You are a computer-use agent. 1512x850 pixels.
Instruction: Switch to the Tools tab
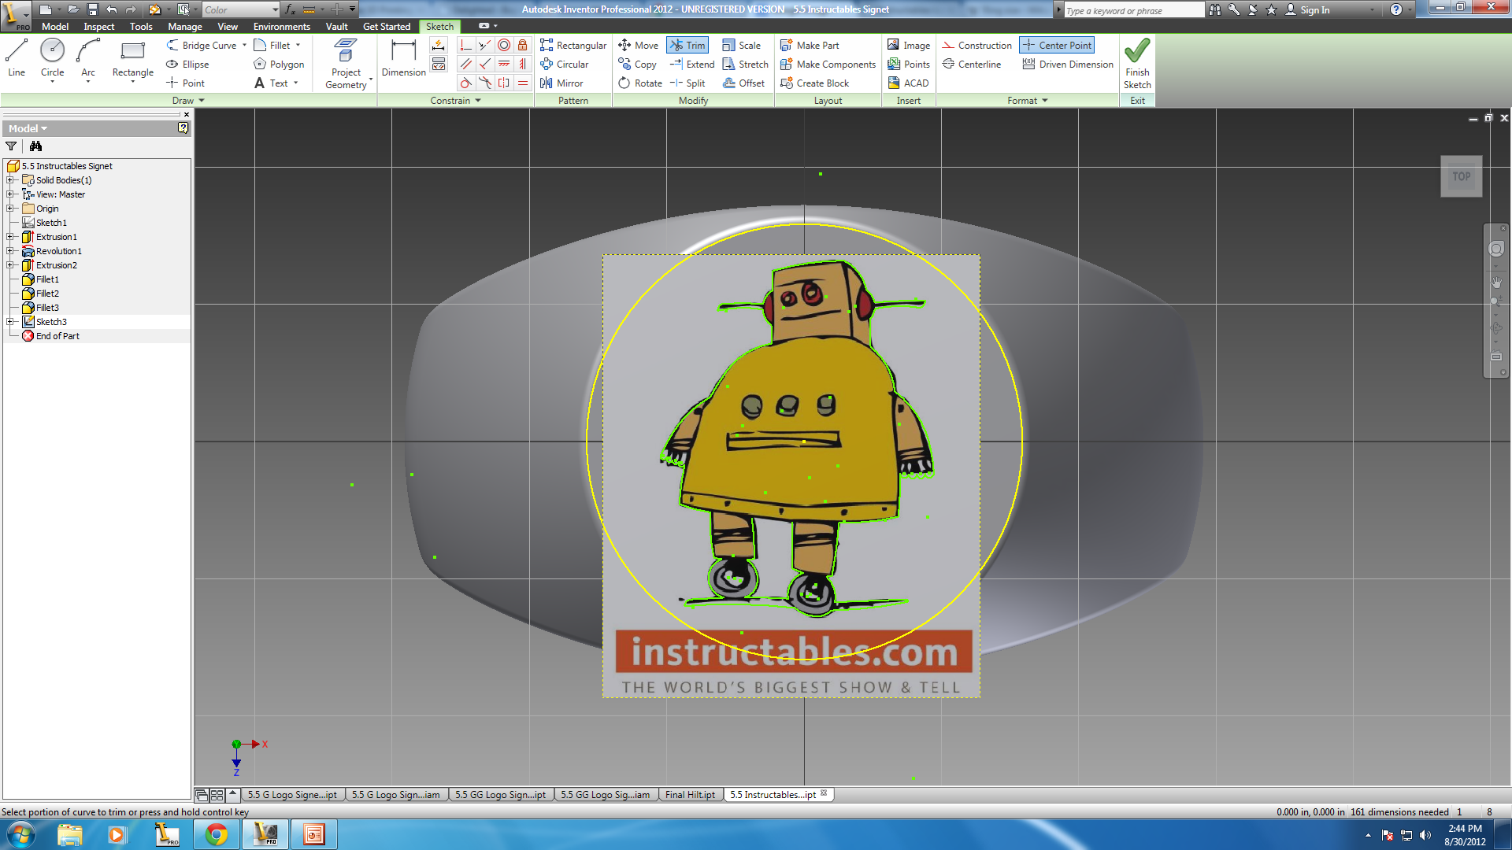point(141,27)
